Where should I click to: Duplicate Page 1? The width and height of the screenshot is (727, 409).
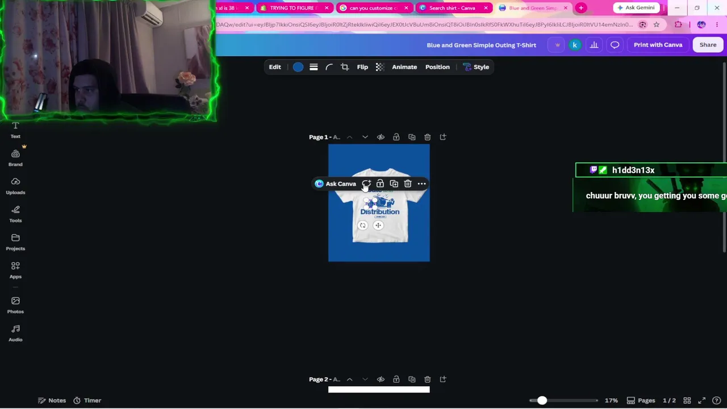(412, 137)
